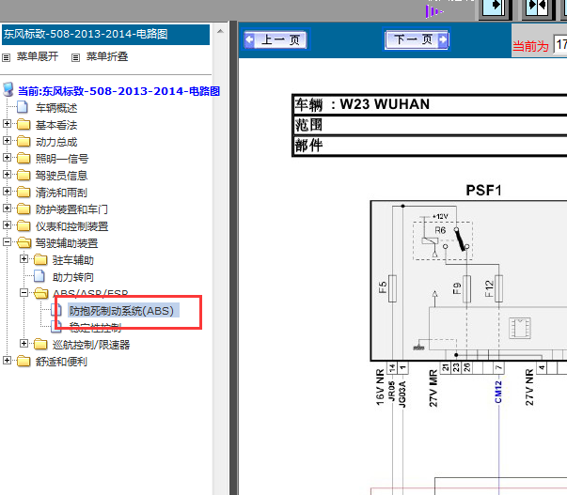
Task: Click the 驻车辅助 folder icon
Action: pyautogui.click(x=40, y=259)
